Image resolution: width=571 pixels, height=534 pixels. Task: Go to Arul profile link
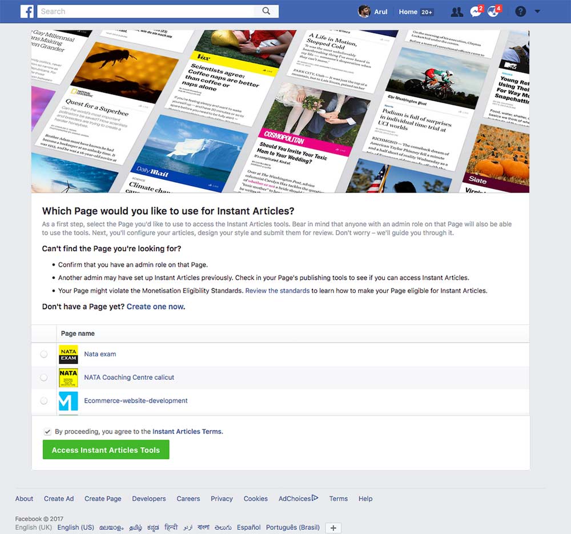point(380,11)
